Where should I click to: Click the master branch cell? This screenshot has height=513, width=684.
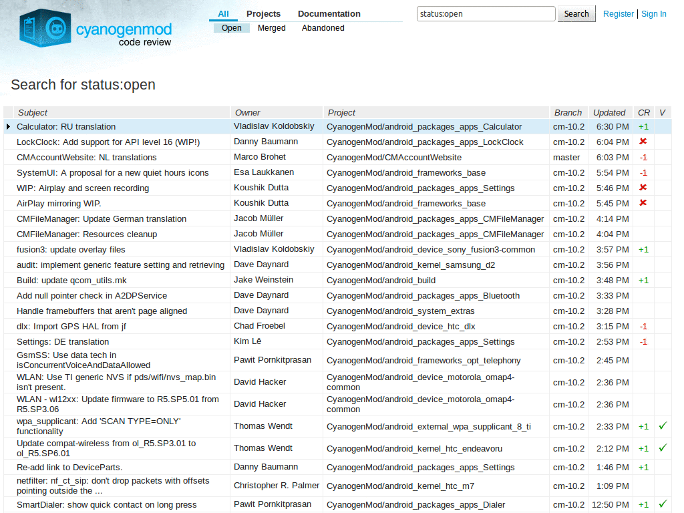coord(566,158)
